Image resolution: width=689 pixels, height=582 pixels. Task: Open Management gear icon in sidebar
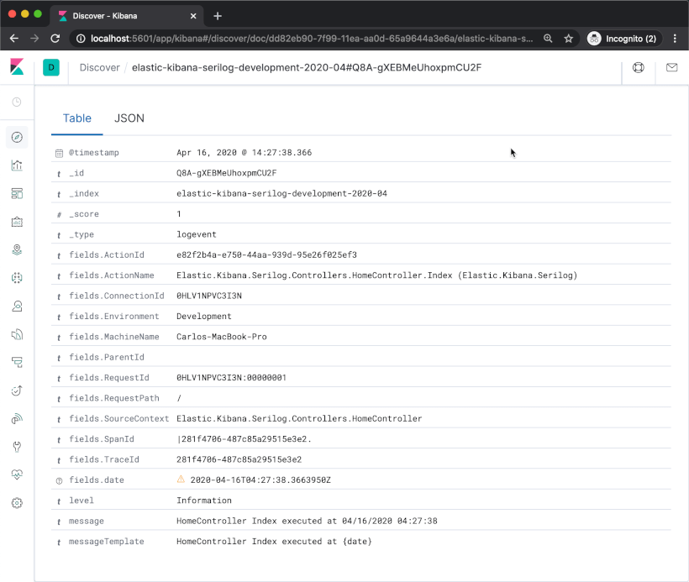(17, 503)
